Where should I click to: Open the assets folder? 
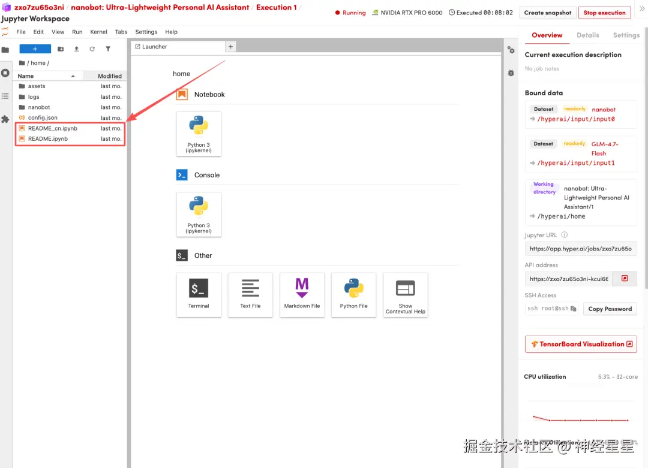pyautogui.click(x=70, y=86)
